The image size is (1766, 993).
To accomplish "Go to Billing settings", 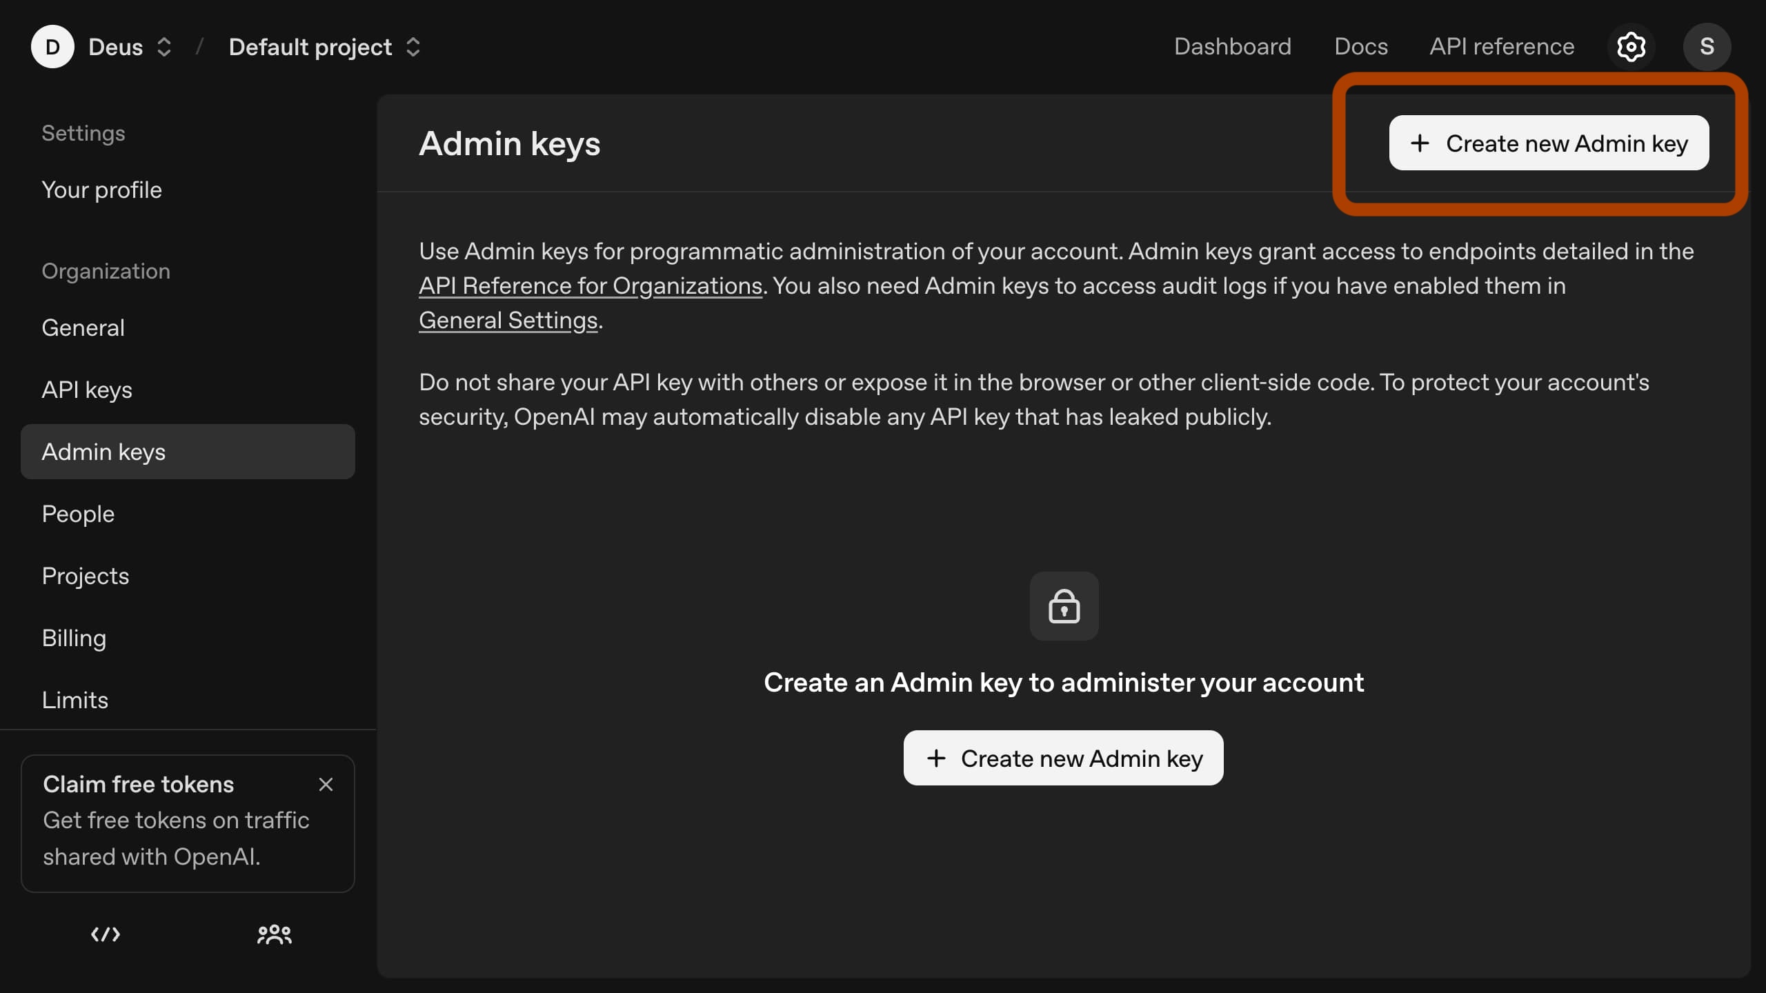I will click(74, 638).
